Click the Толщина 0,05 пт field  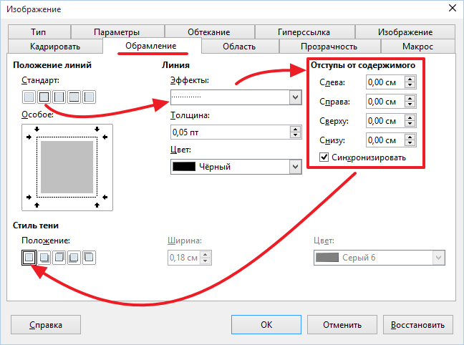tap(231, 132)
